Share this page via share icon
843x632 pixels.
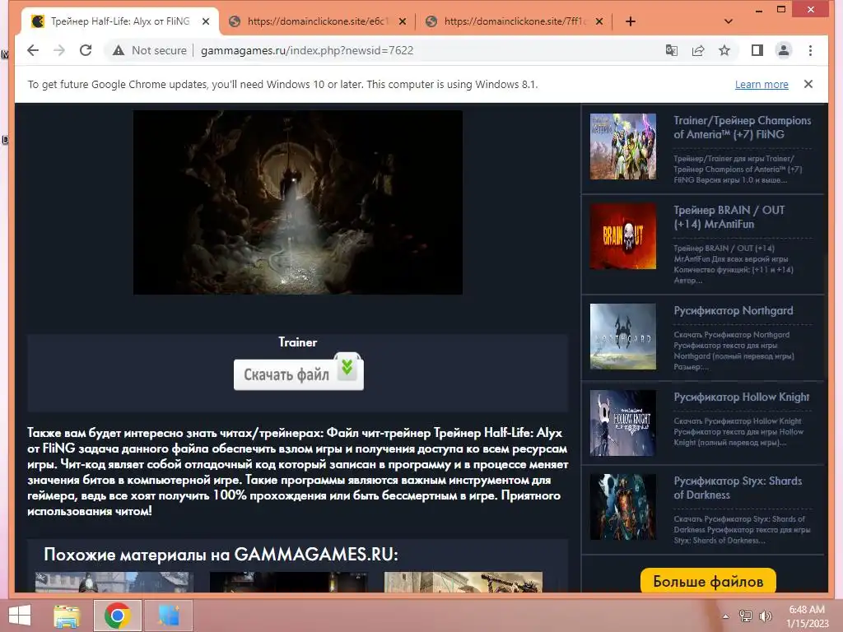[x=698, y=50]
